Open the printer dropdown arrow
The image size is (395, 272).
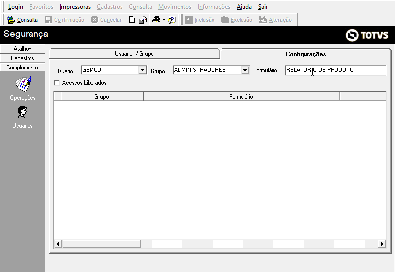[x=164, y=20]
